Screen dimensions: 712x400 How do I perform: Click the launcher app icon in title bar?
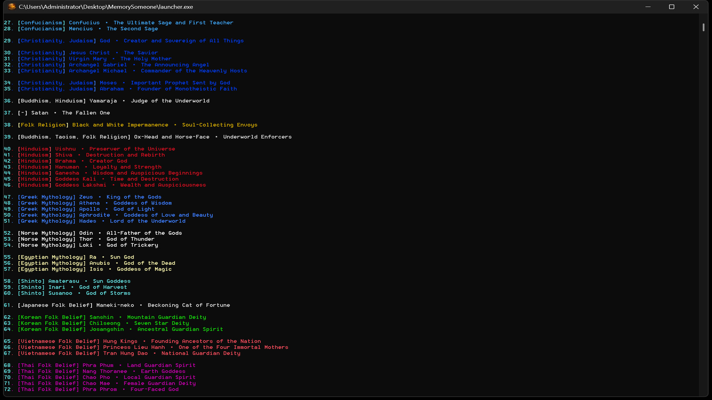(x=12, y=7)
